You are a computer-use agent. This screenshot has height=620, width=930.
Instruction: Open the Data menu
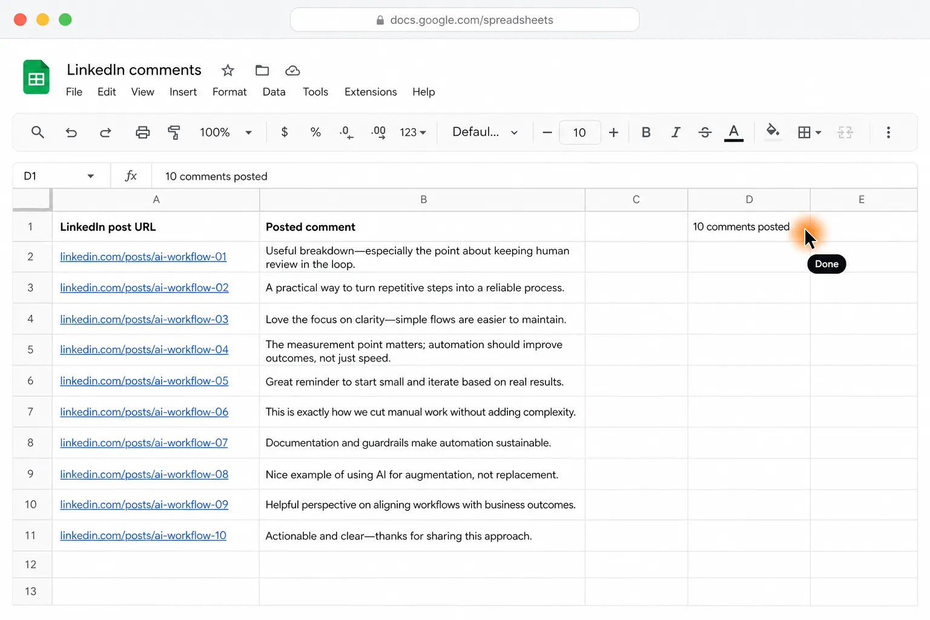(x=274, y=92)
